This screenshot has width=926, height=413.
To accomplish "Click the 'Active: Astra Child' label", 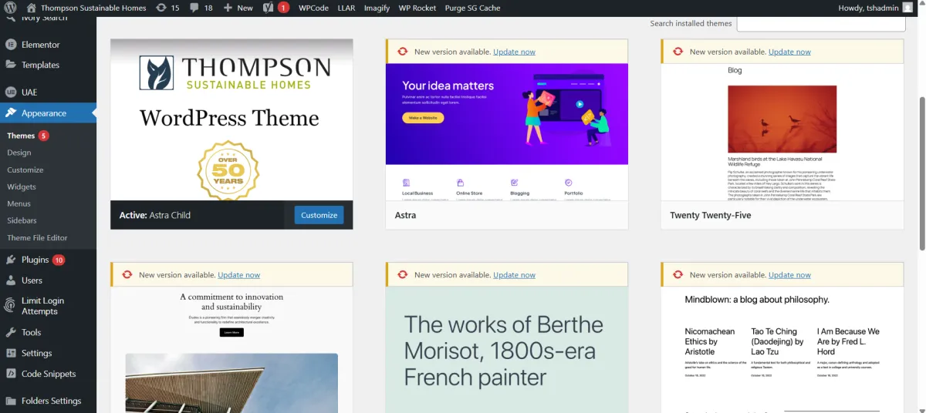I will (x=154, y=215).
